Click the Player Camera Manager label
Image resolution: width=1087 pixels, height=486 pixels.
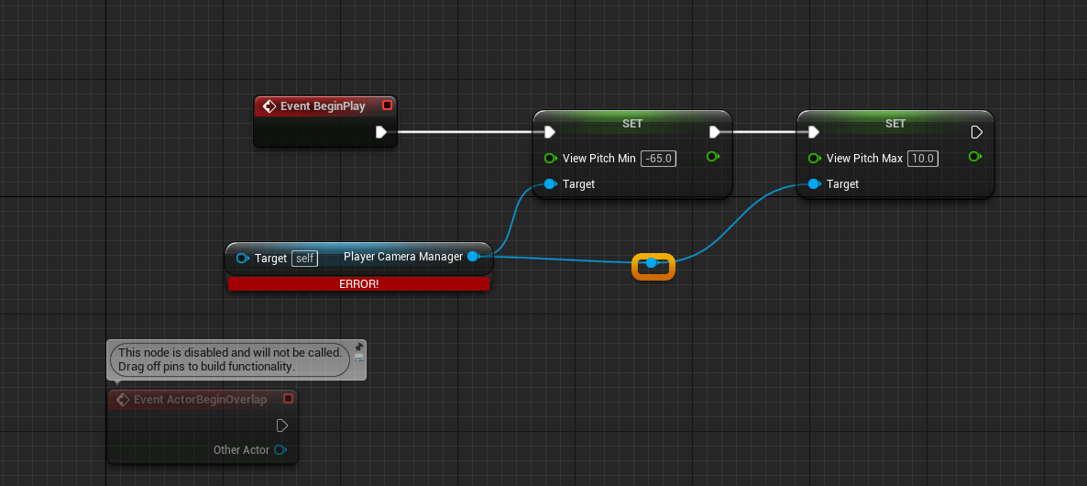tap(402, 257)
